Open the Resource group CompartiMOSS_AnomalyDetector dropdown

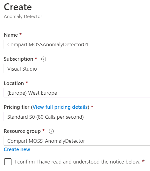[x=77, y=141]
